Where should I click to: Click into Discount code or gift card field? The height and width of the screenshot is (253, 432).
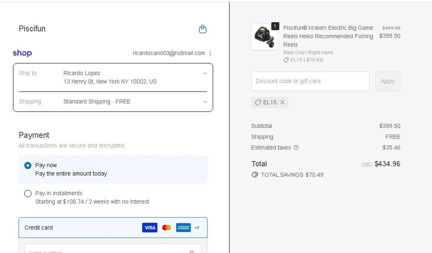pos(310,81)
